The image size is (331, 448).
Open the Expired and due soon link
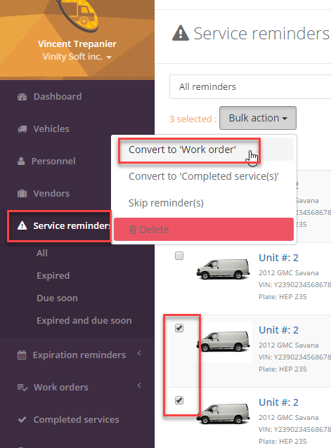point(84,321)
